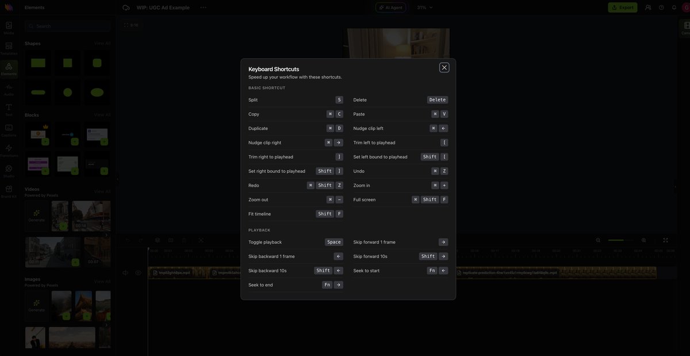
Task: Open the Media panel in sidebar
Action: tap(9, 28)
